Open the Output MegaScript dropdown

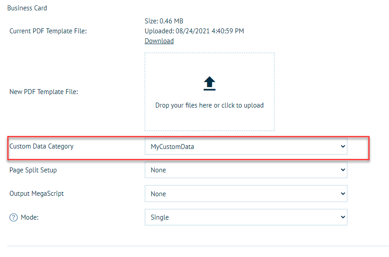[246, 194]
